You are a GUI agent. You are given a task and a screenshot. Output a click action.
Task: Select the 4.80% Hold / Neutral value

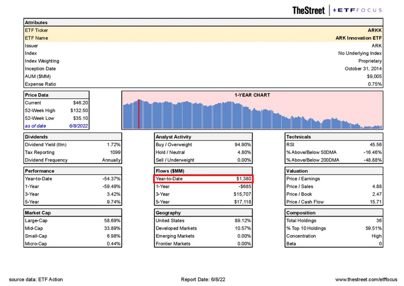click(x=244, y=152)
